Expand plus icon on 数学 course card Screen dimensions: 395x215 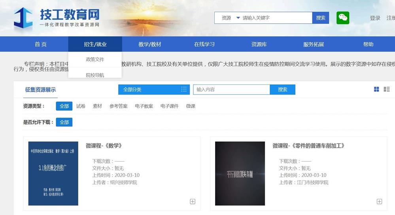click(193, 202)
